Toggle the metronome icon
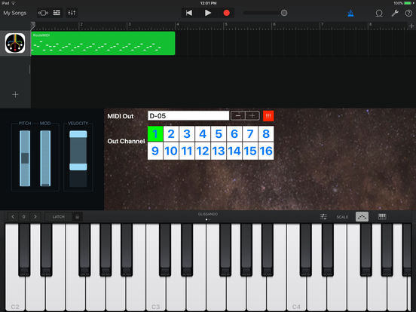 (350, 13)
